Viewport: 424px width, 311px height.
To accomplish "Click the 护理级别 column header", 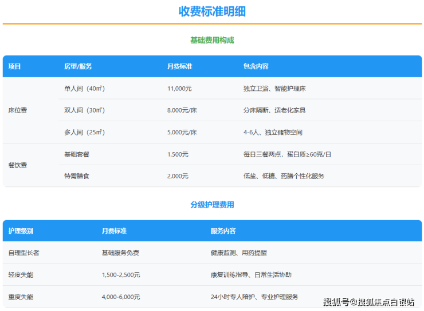I will click(21, 231).
